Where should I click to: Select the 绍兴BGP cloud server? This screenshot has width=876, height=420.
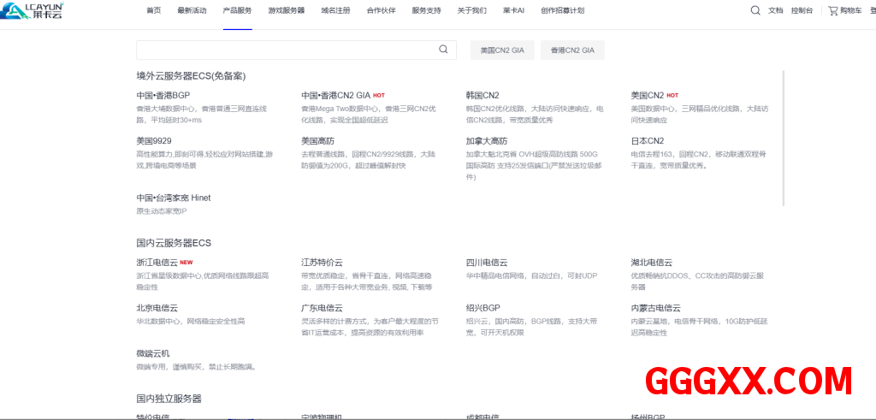pyautogui.click(x=482, y=308)
